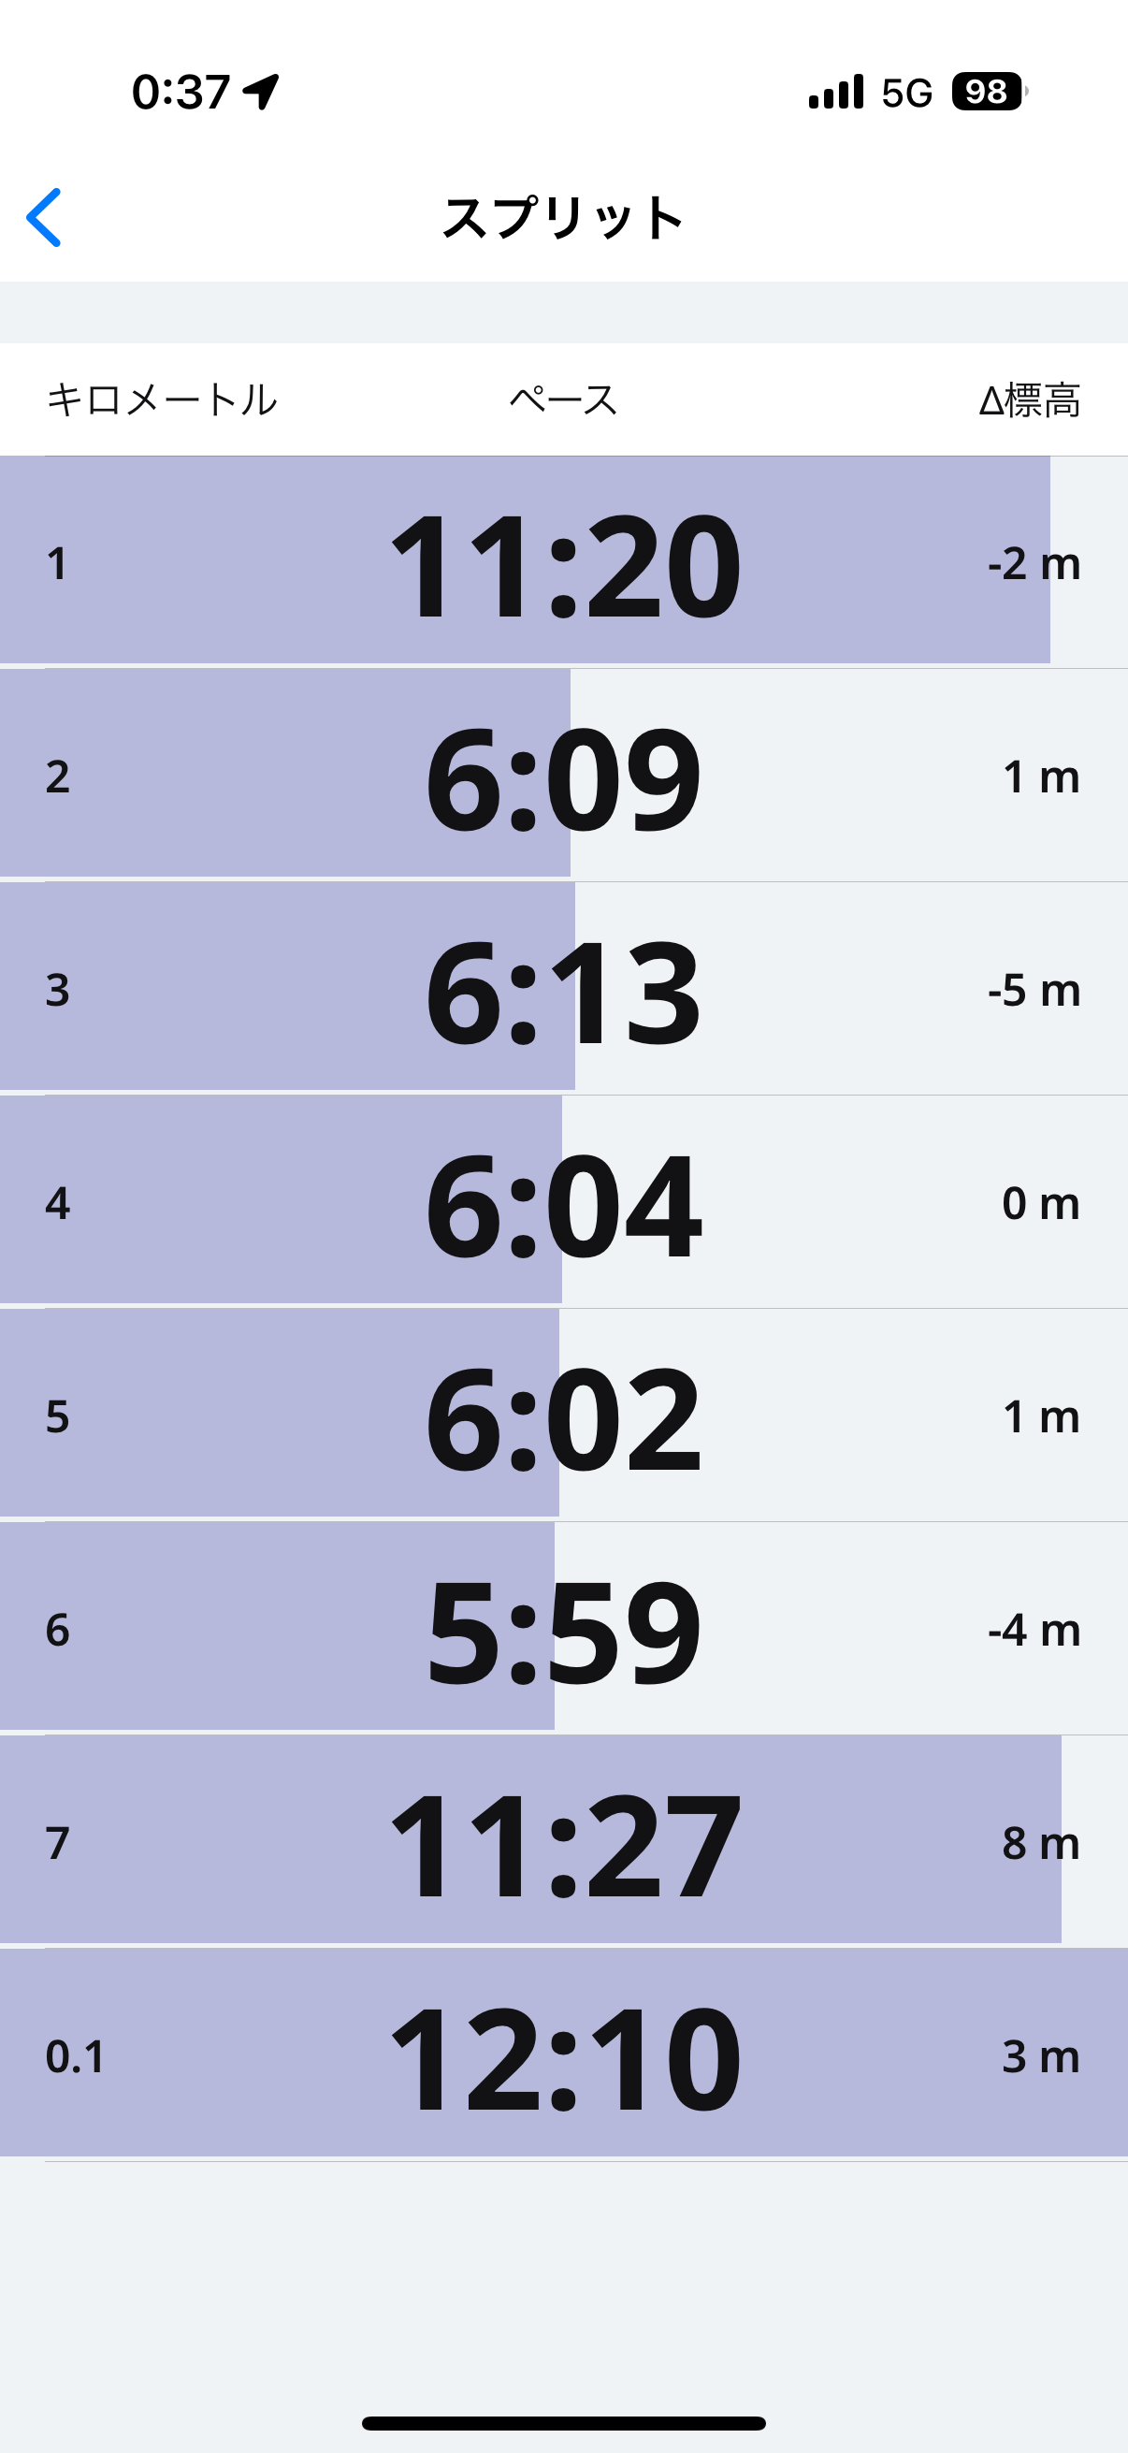Viewport: 1128px width, 2453px height.
Task: Tap the 8 m elevation value
Action: tap(1040, 1844)
